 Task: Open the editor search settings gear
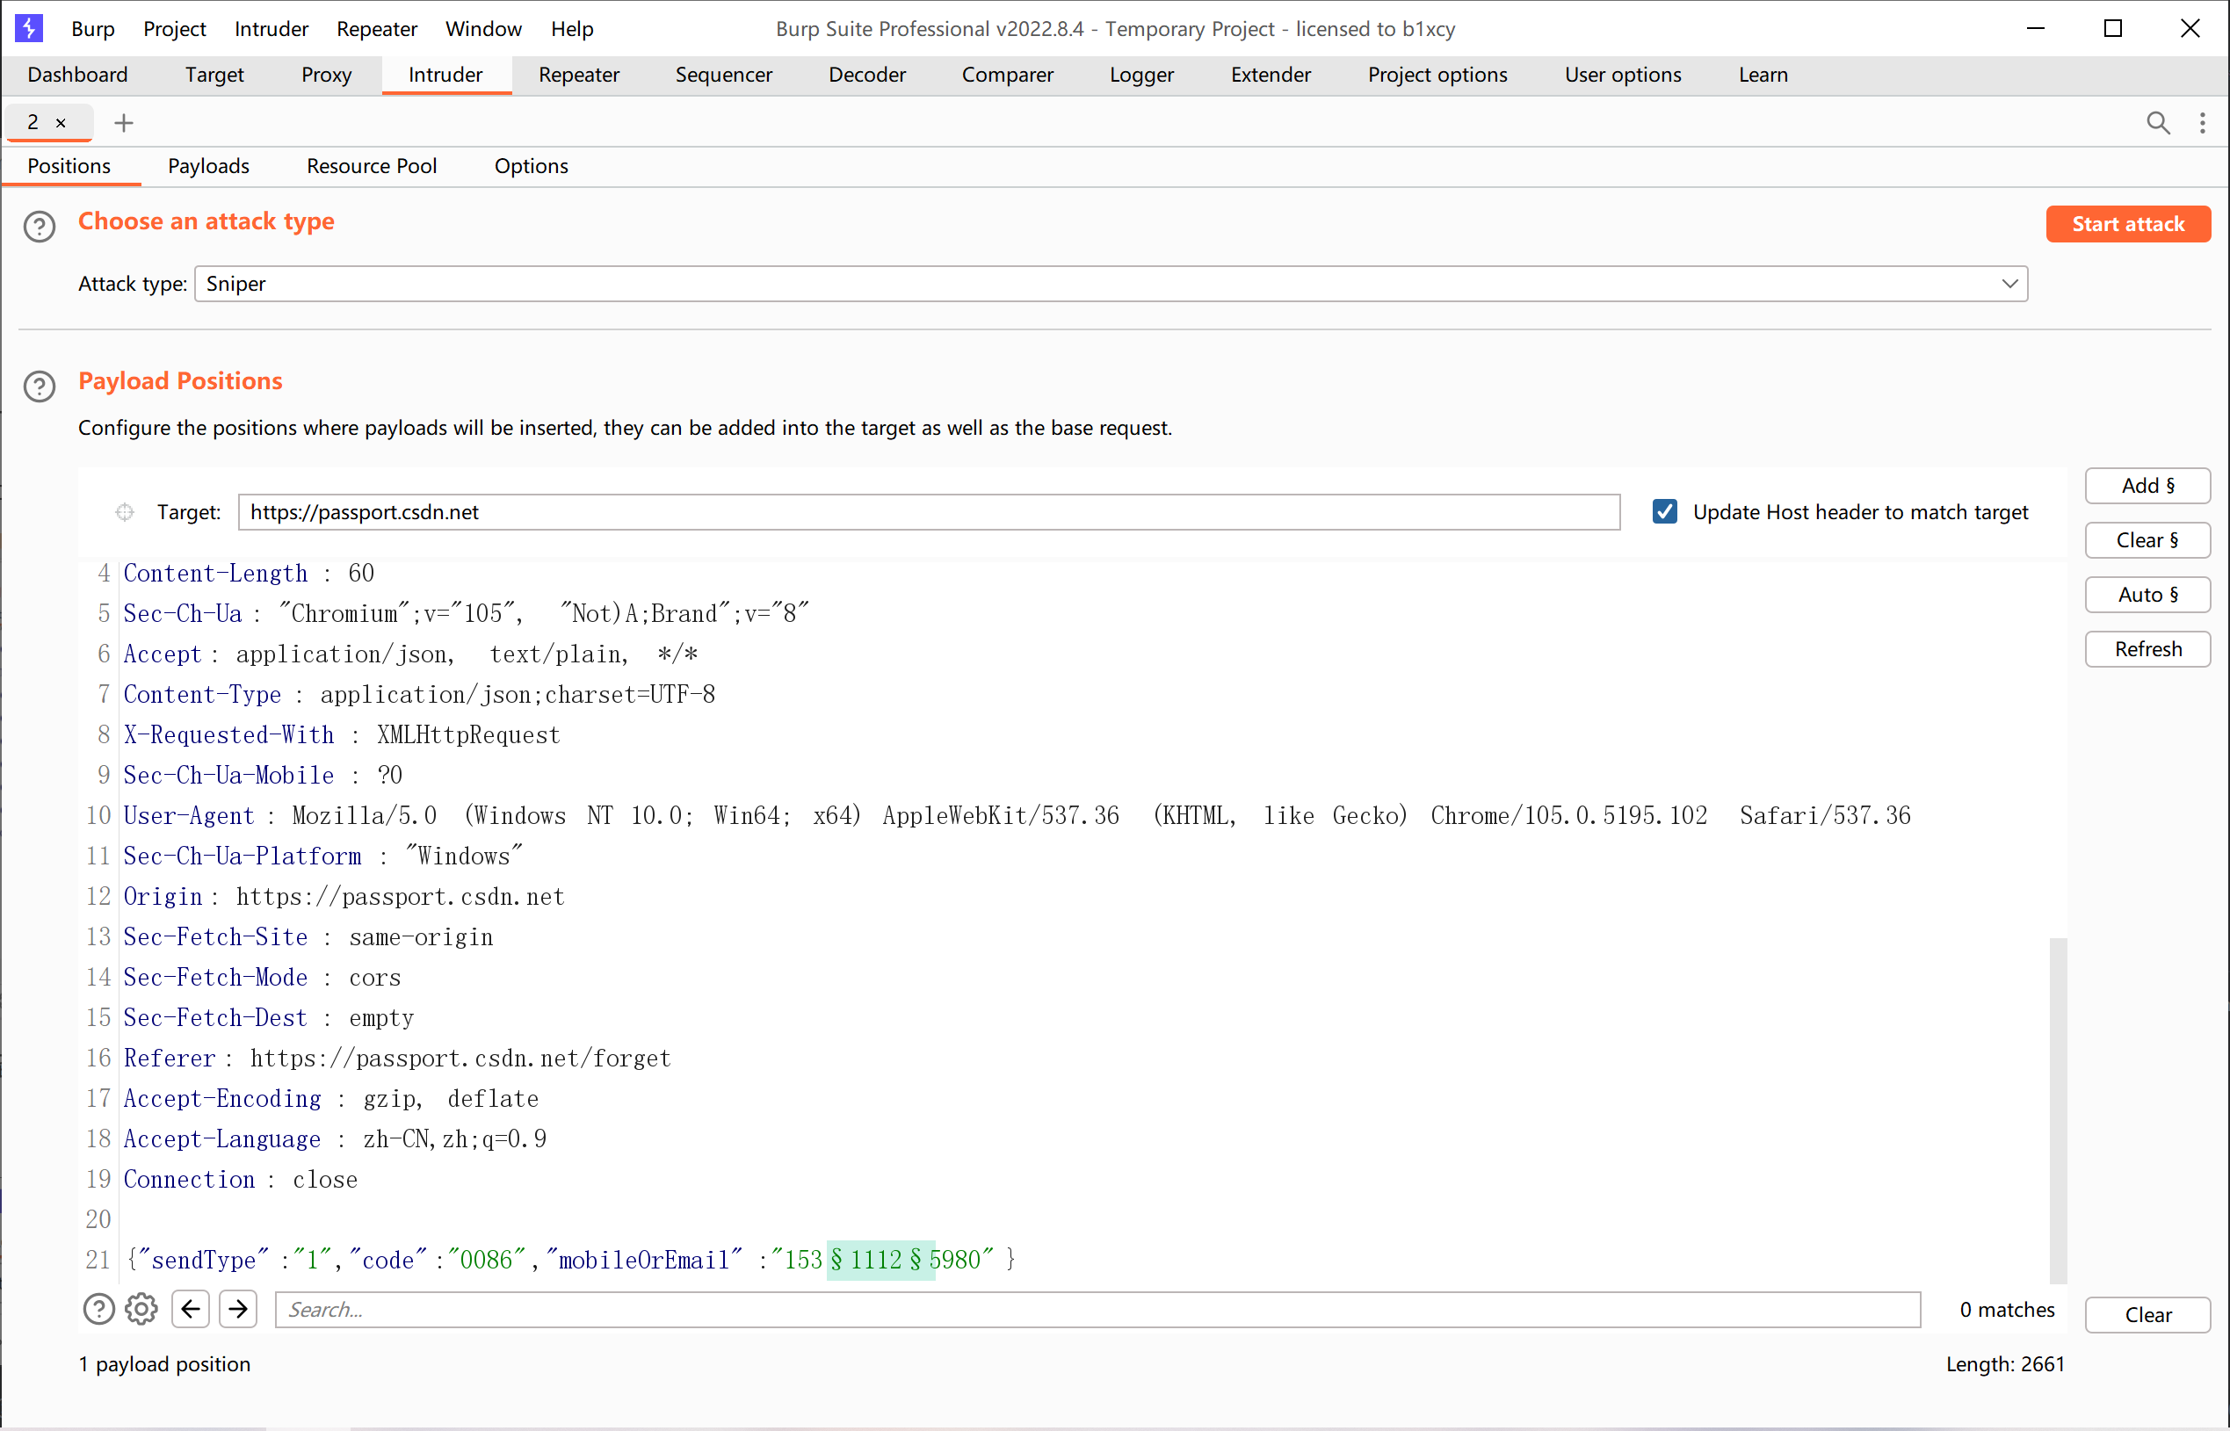[x=141, y=1309]
